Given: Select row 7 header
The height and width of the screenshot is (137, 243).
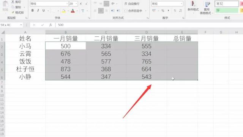Looking at the screenshot, I should (x=2, y=82).
